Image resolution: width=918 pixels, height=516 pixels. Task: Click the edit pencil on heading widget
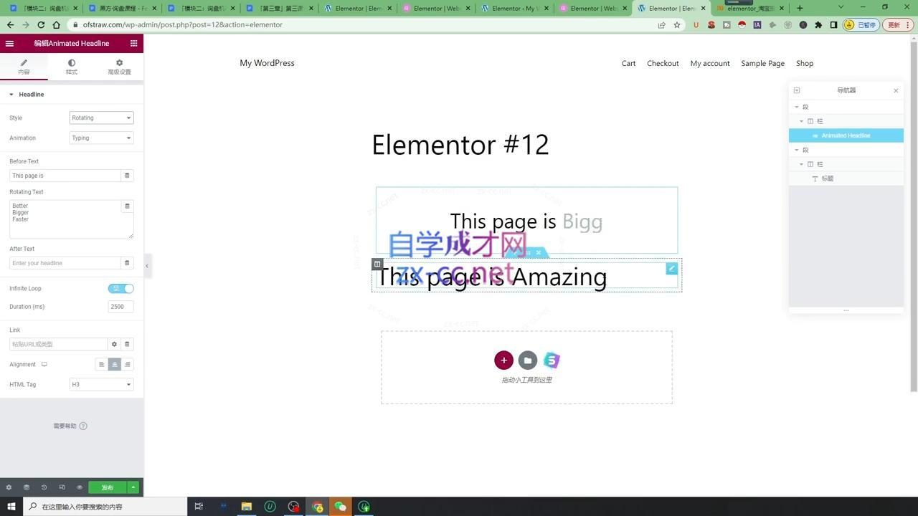pyautogui.click(x=671, y=269)
